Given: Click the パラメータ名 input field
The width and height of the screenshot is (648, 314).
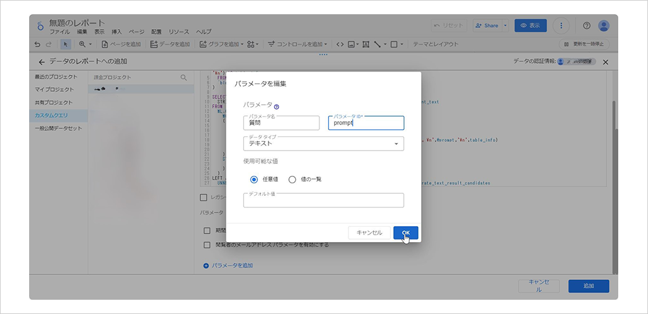Looking at the screenshot, I should point(282,123).
